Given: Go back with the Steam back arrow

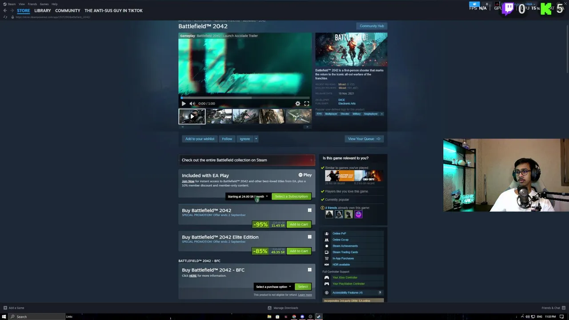Looking at the screenshot, I should coord(5,10).
